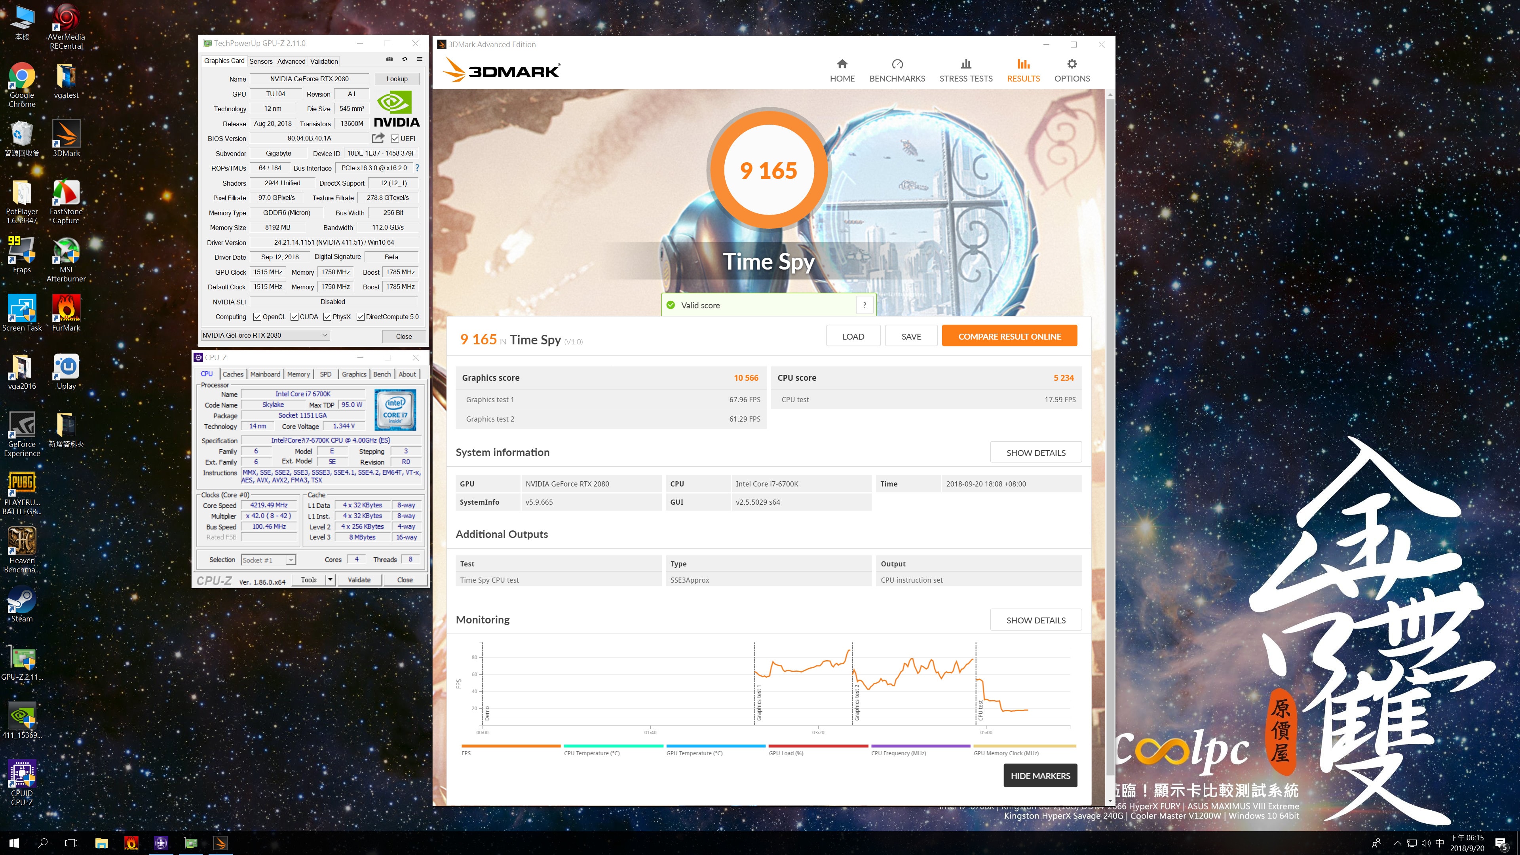The height and width of the screenshot is (855, 1520).
Task: Click HIDE MARKERS button
Action: pyautogui.click(x=1040, y=775)
